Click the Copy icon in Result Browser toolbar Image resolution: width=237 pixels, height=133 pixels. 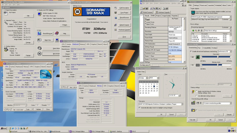tap(154, 9)
